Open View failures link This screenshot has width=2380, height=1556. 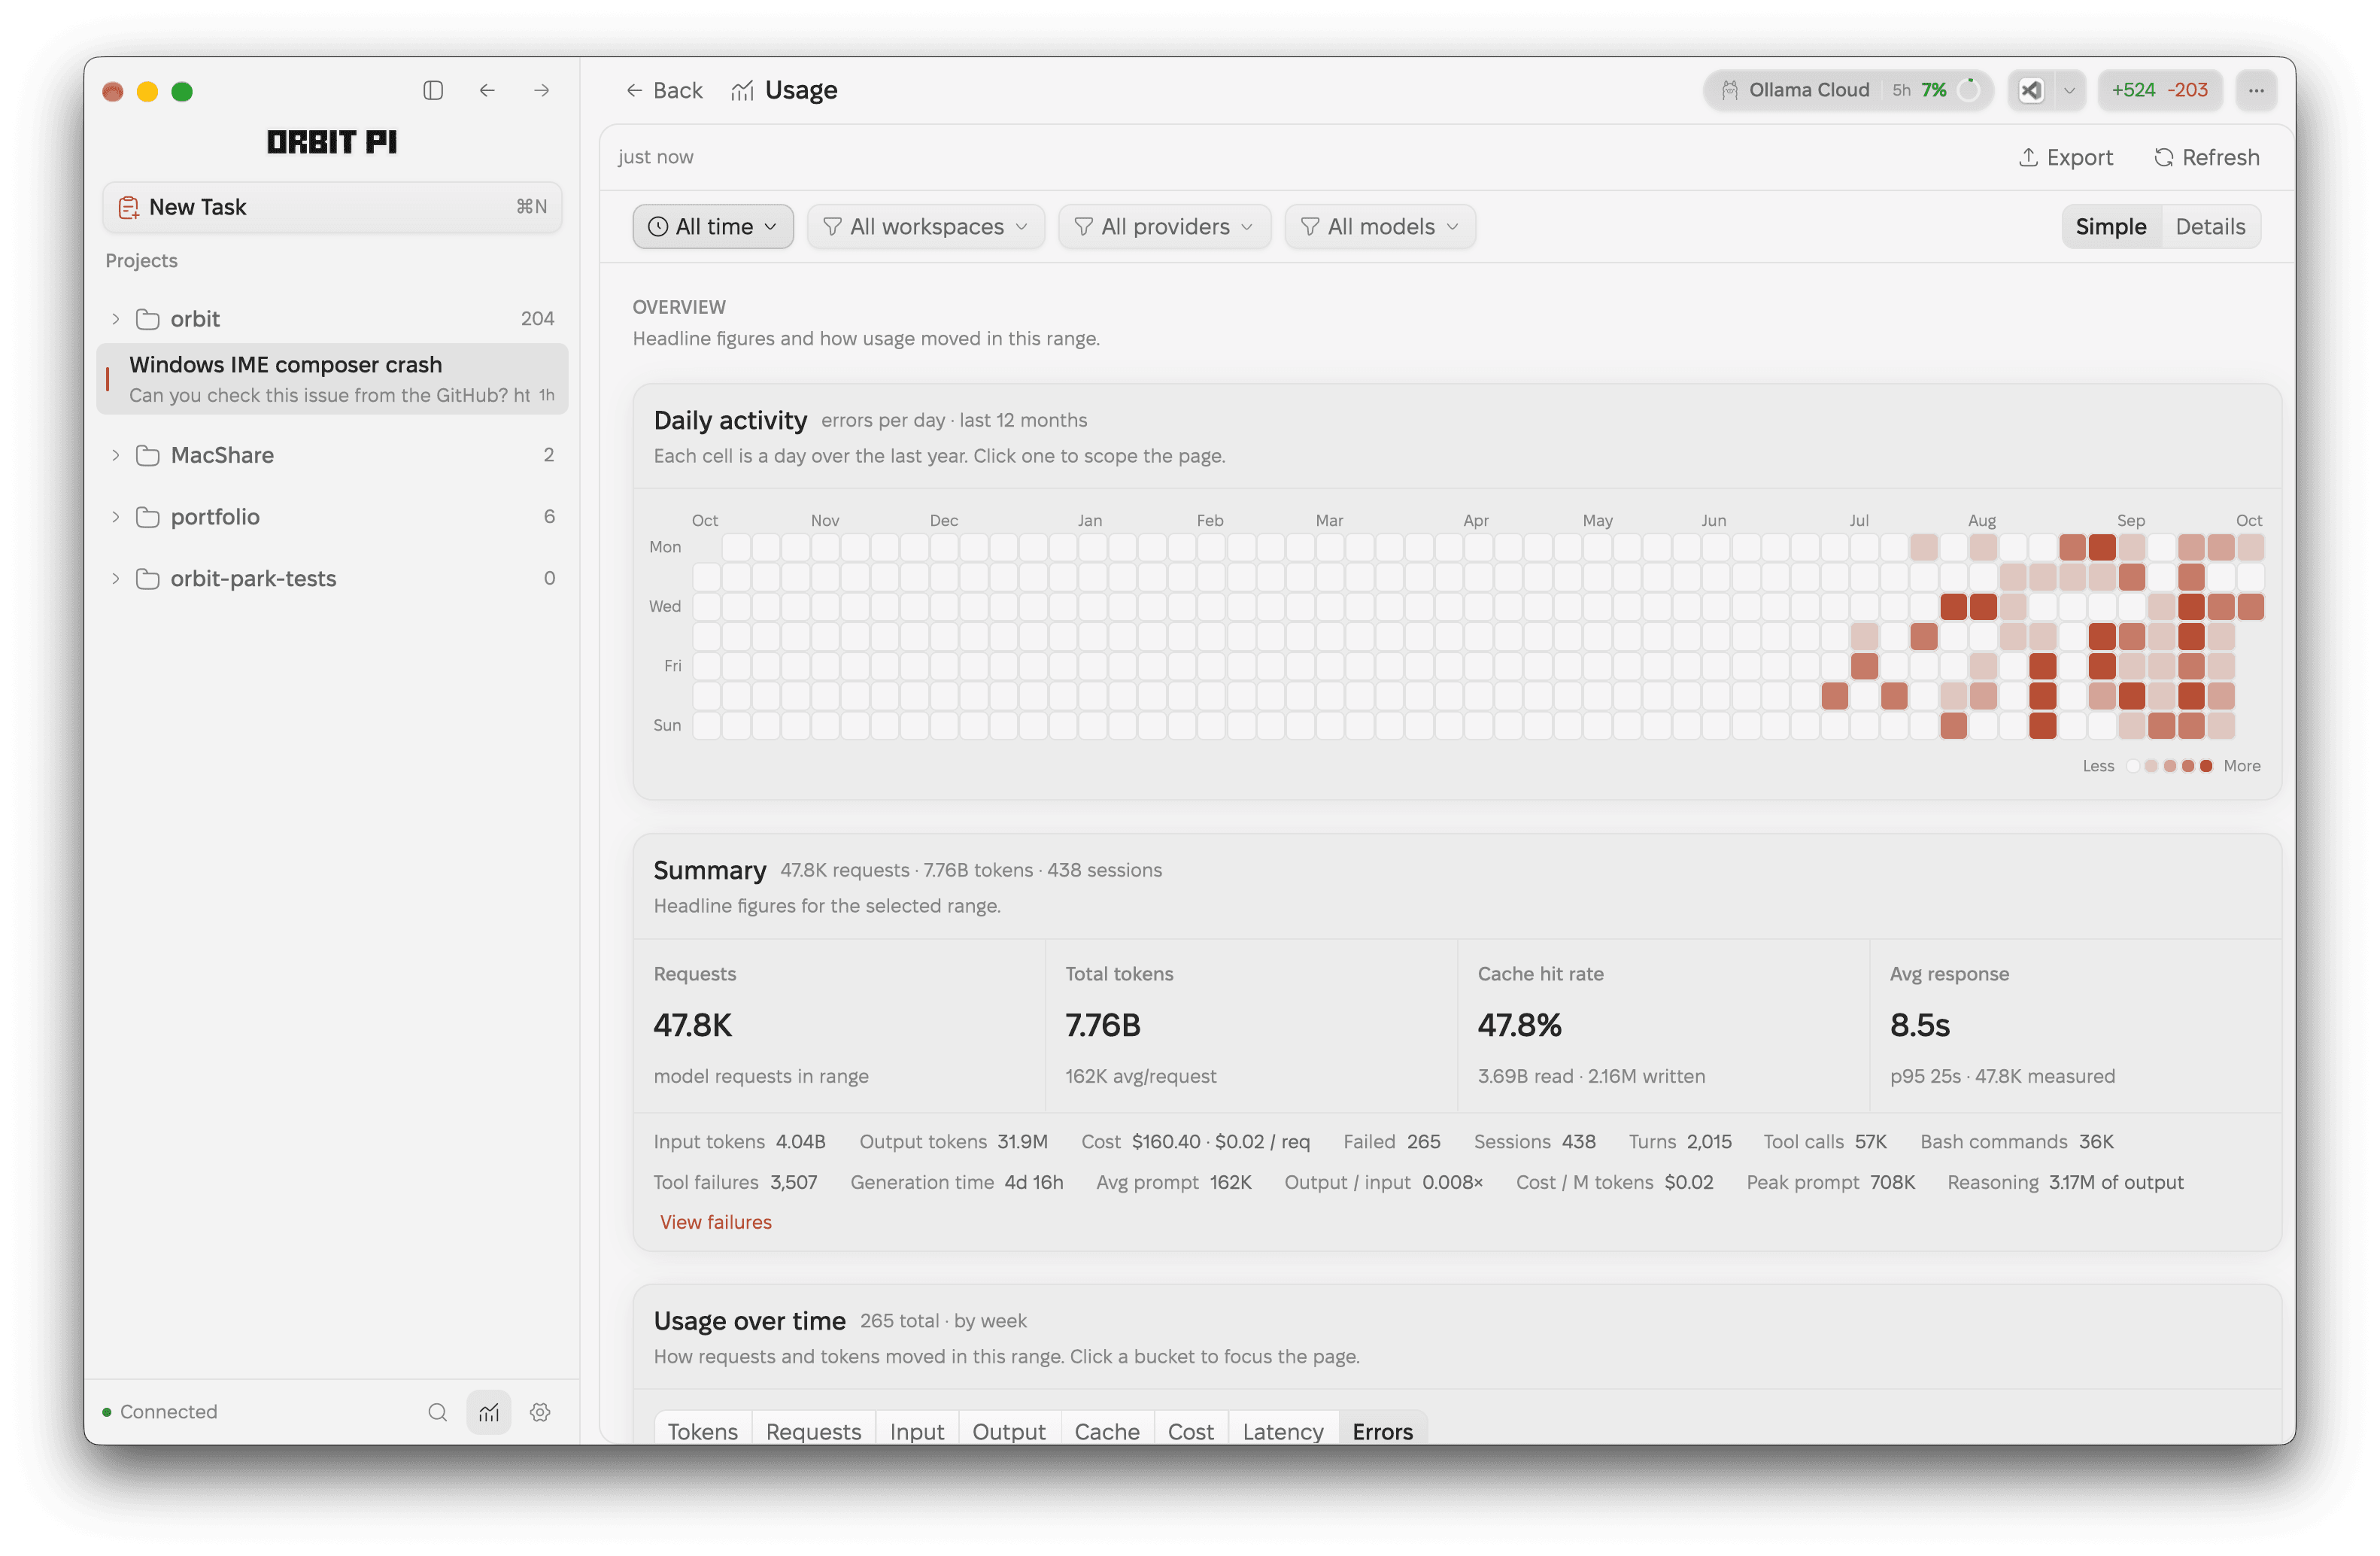click(x=715, y=1221)
